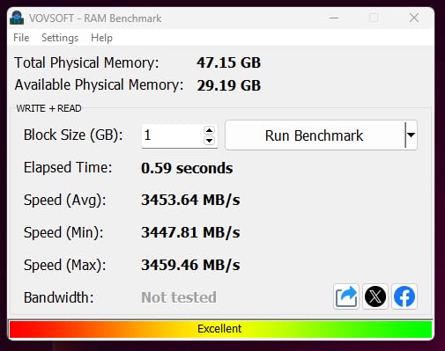Click the Total Physical Memory value 47.15 GB
The height and width of the screenshot is (351, 445).
coord(229,62)
